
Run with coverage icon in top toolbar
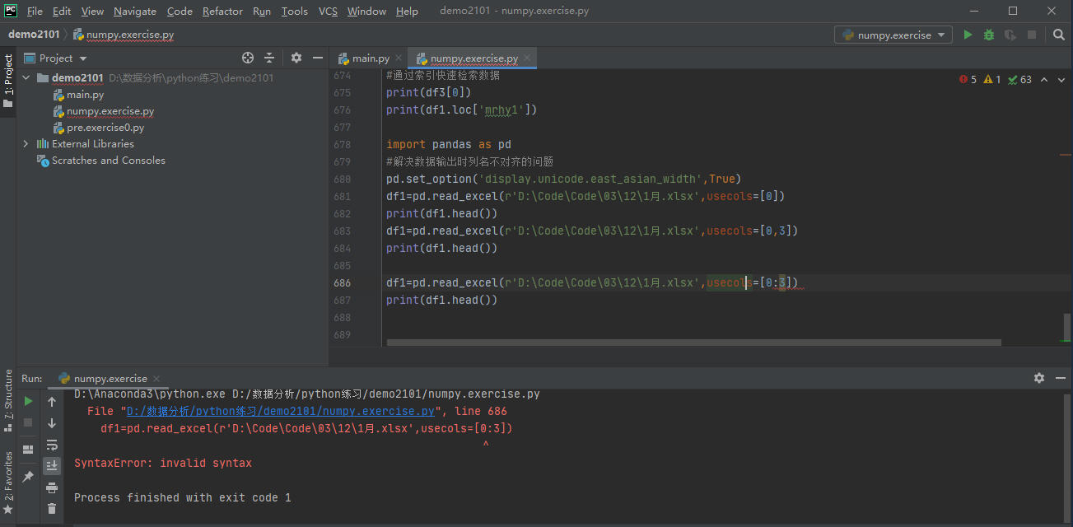pyautogui.click(x=1010, y=35)
